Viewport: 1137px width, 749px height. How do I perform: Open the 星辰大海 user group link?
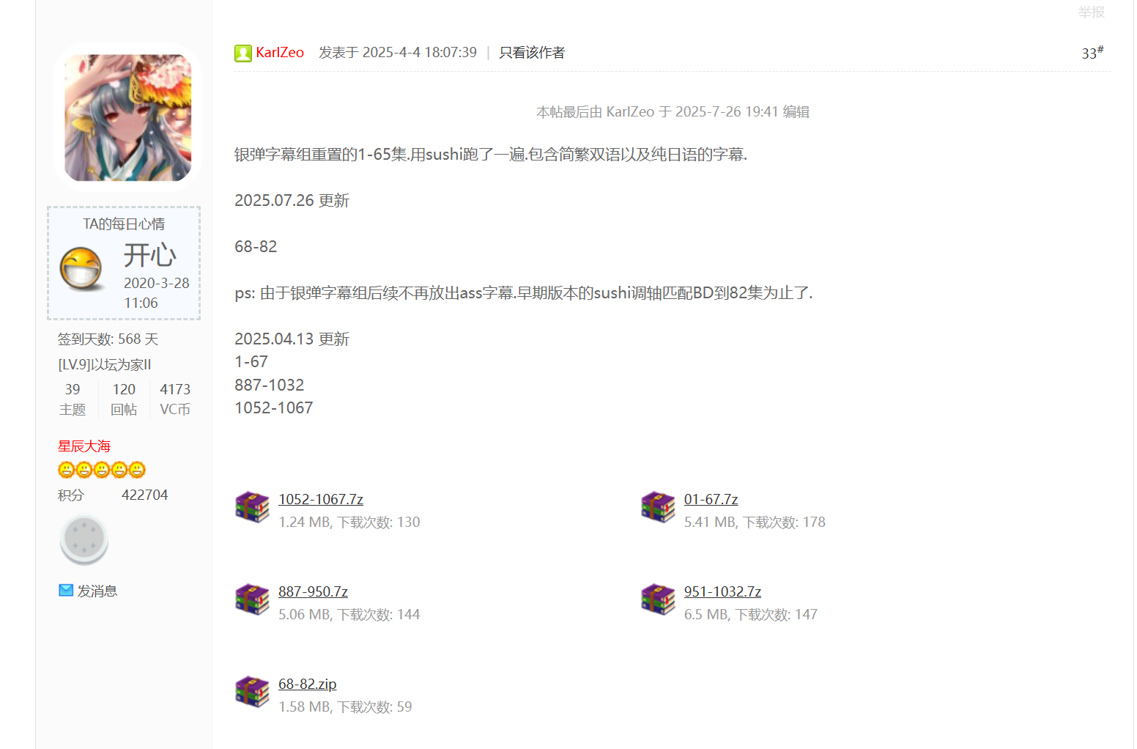84,446
